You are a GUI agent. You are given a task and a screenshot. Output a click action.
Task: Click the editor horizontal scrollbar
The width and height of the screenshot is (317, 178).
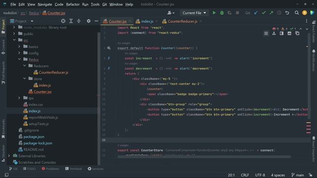204,157
